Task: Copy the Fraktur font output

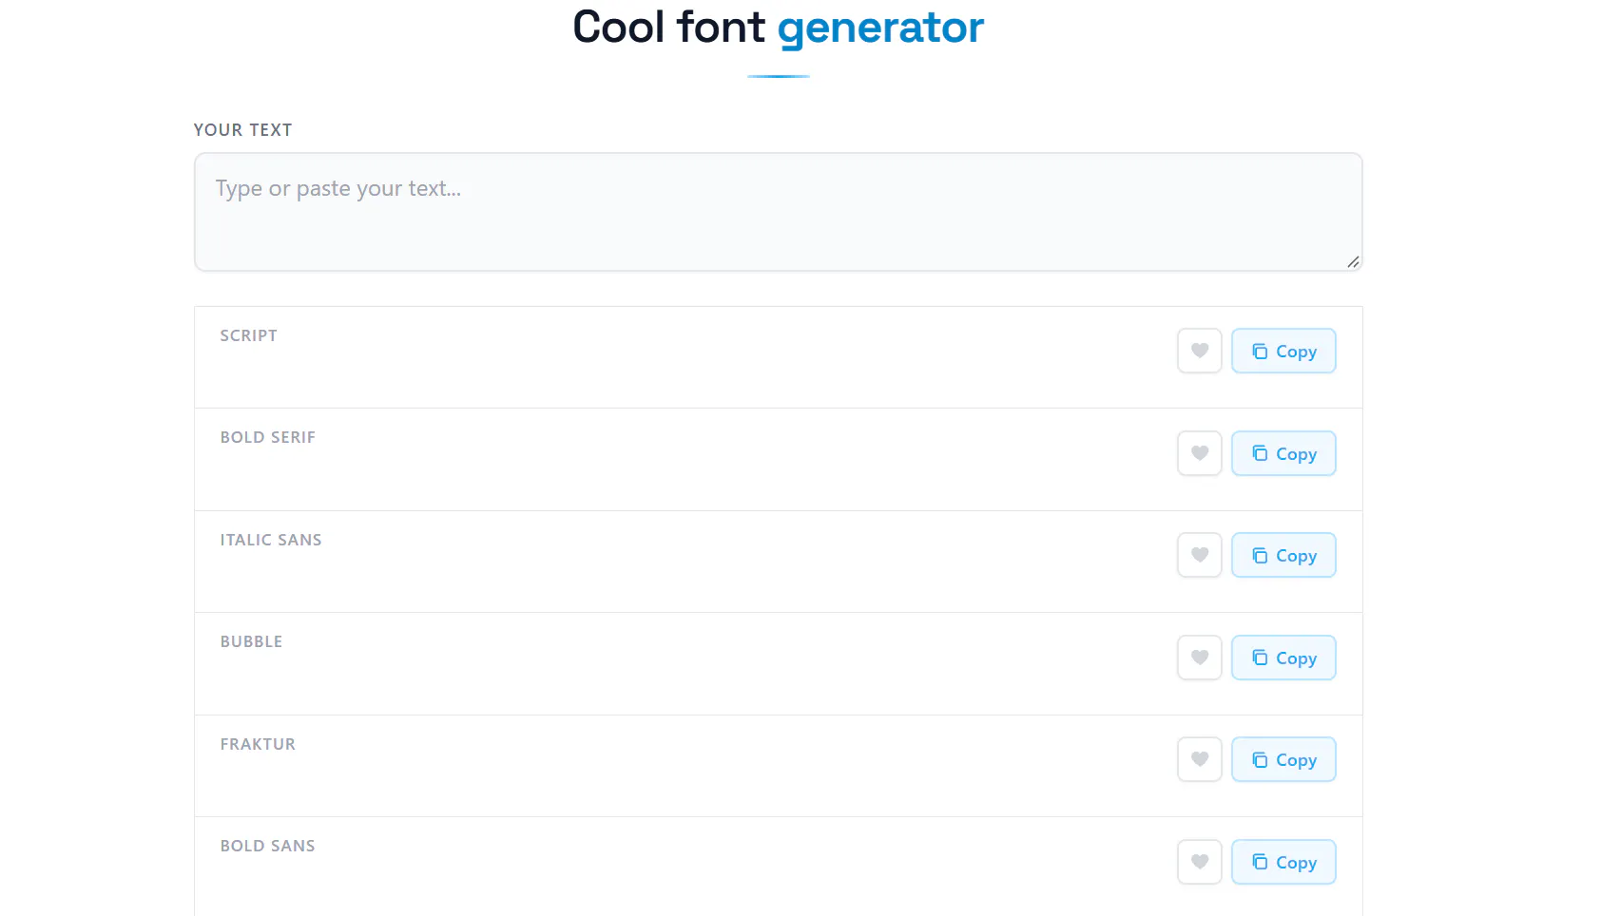Action: [1283, 759]
